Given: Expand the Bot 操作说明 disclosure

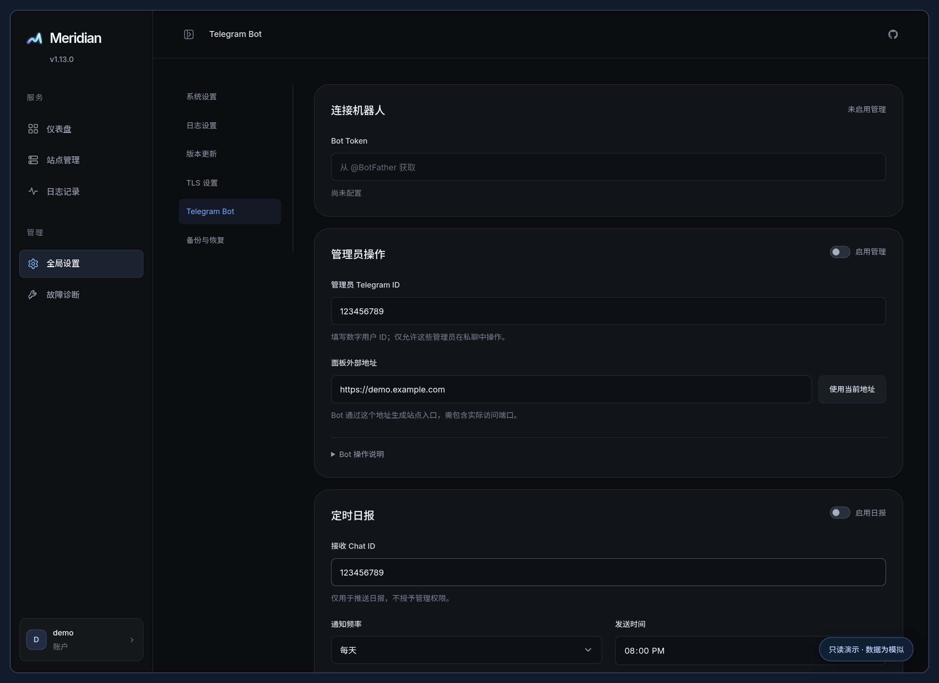Looking at the screenshot, I should [358, 454].
